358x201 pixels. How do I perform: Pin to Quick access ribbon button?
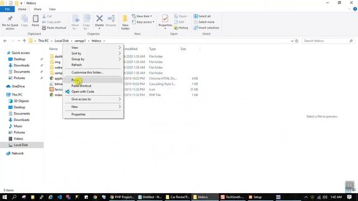click(10, 22)
